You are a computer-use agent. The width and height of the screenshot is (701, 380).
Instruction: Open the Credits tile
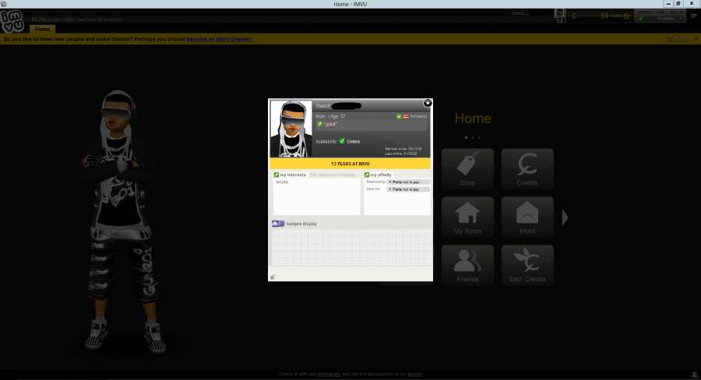click(527, 169)
